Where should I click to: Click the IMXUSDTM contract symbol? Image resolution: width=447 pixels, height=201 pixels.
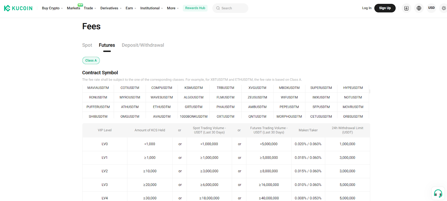321,97
